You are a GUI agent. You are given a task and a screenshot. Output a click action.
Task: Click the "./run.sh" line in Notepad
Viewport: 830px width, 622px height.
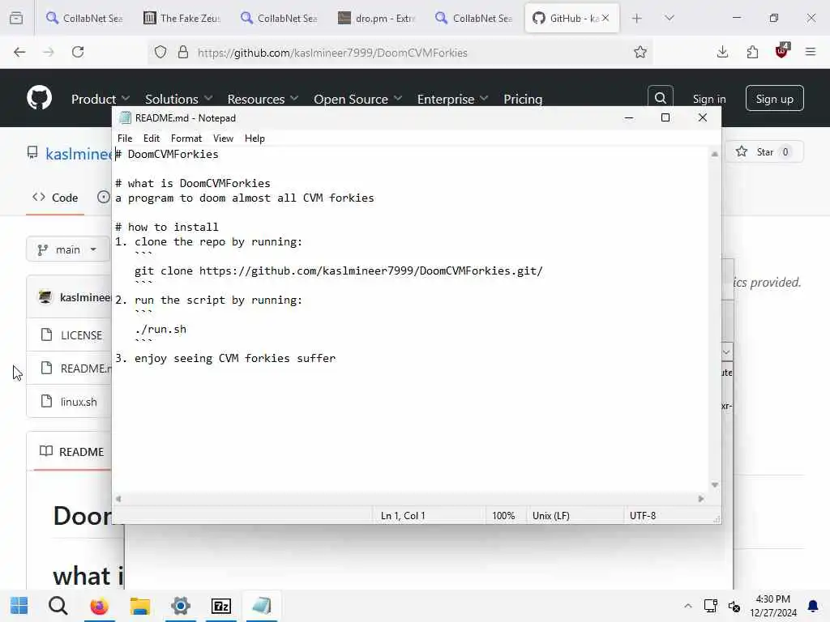[160, 329]
